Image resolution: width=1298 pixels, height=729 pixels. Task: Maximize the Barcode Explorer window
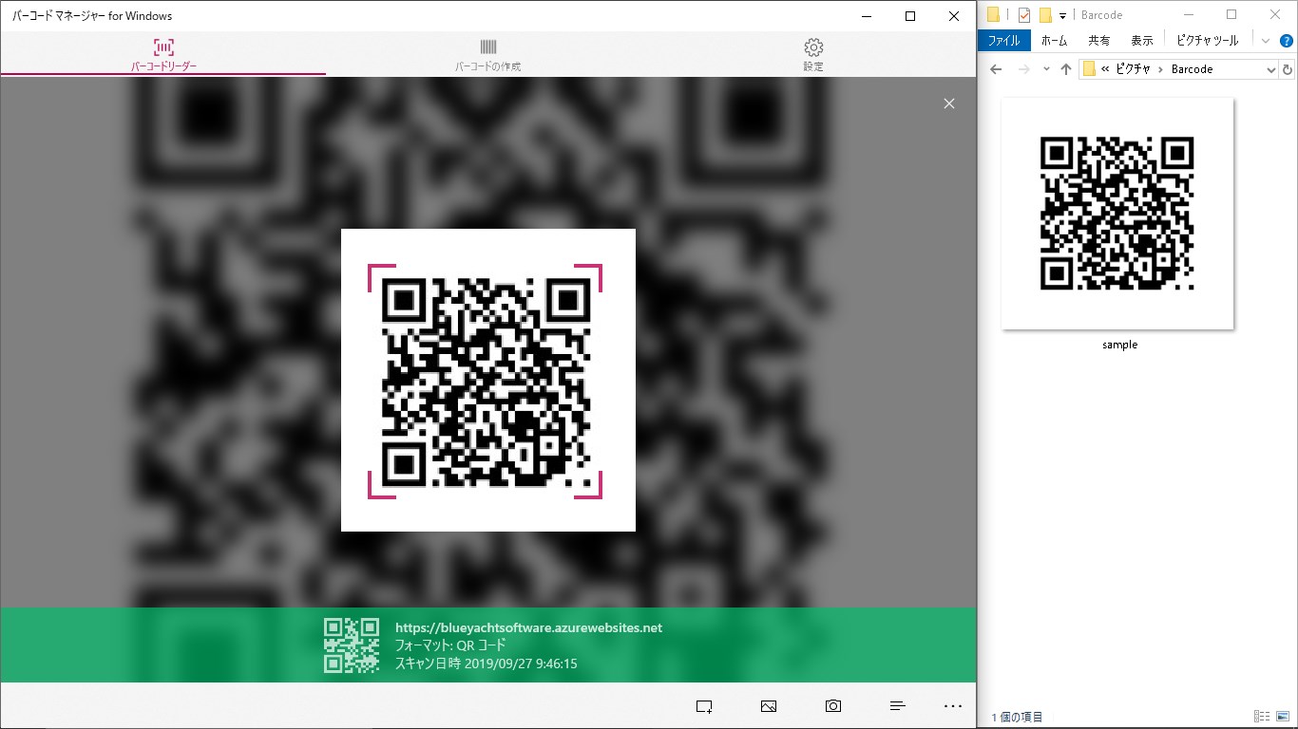click(x=1231, y=14)
